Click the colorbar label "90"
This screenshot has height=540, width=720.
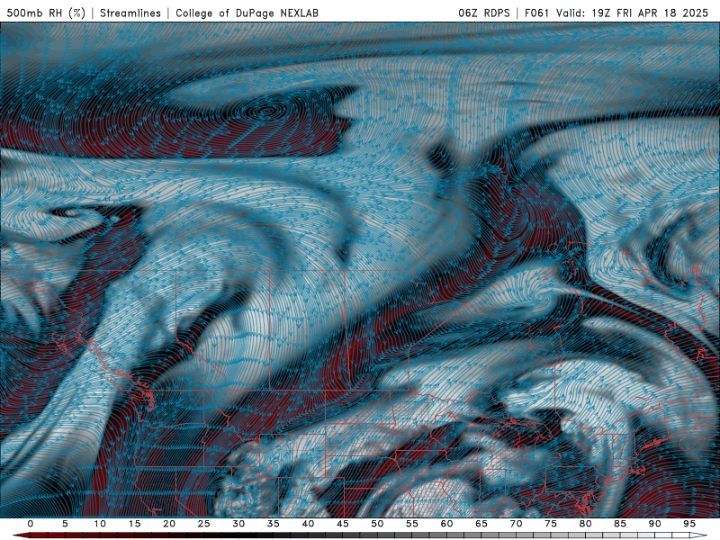tap(654, 524)
